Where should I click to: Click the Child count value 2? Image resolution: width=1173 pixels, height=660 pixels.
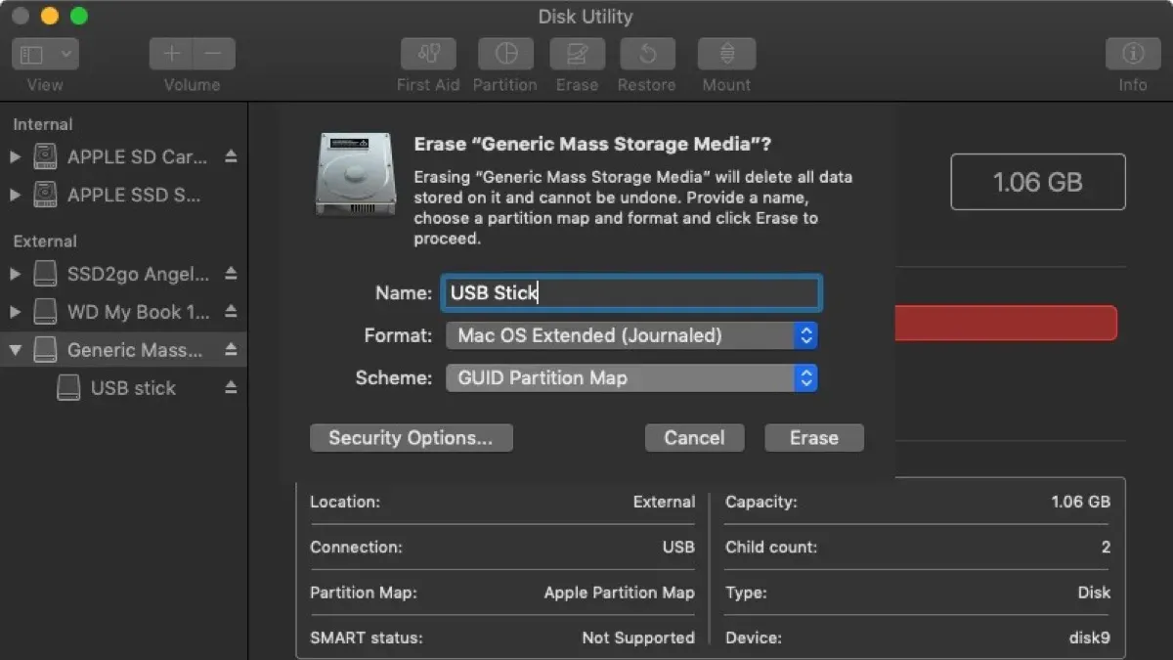1106,548
